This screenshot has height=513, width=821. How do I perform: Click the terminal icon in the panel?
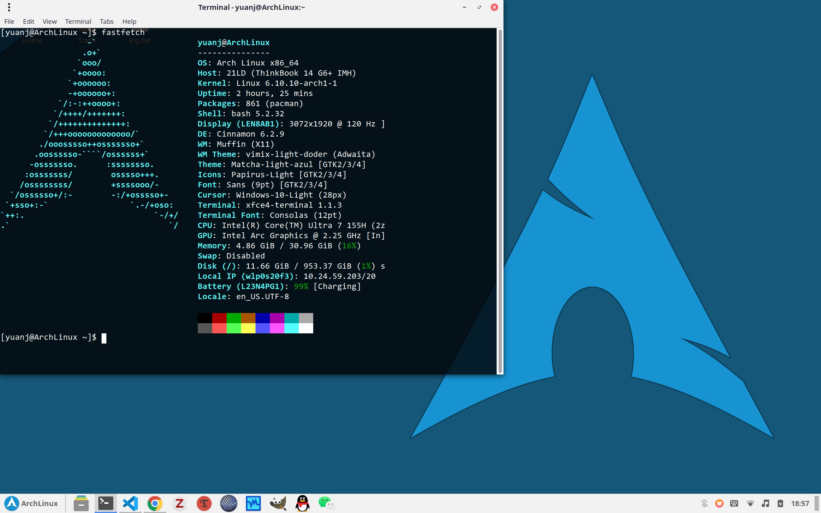click(x=106, y=503)
